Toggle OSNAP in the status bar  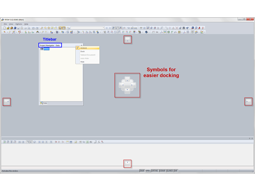[x=162, y=171]
